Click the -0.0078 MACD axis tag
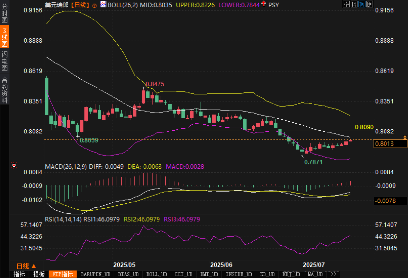408x278 pixels. 390,201
